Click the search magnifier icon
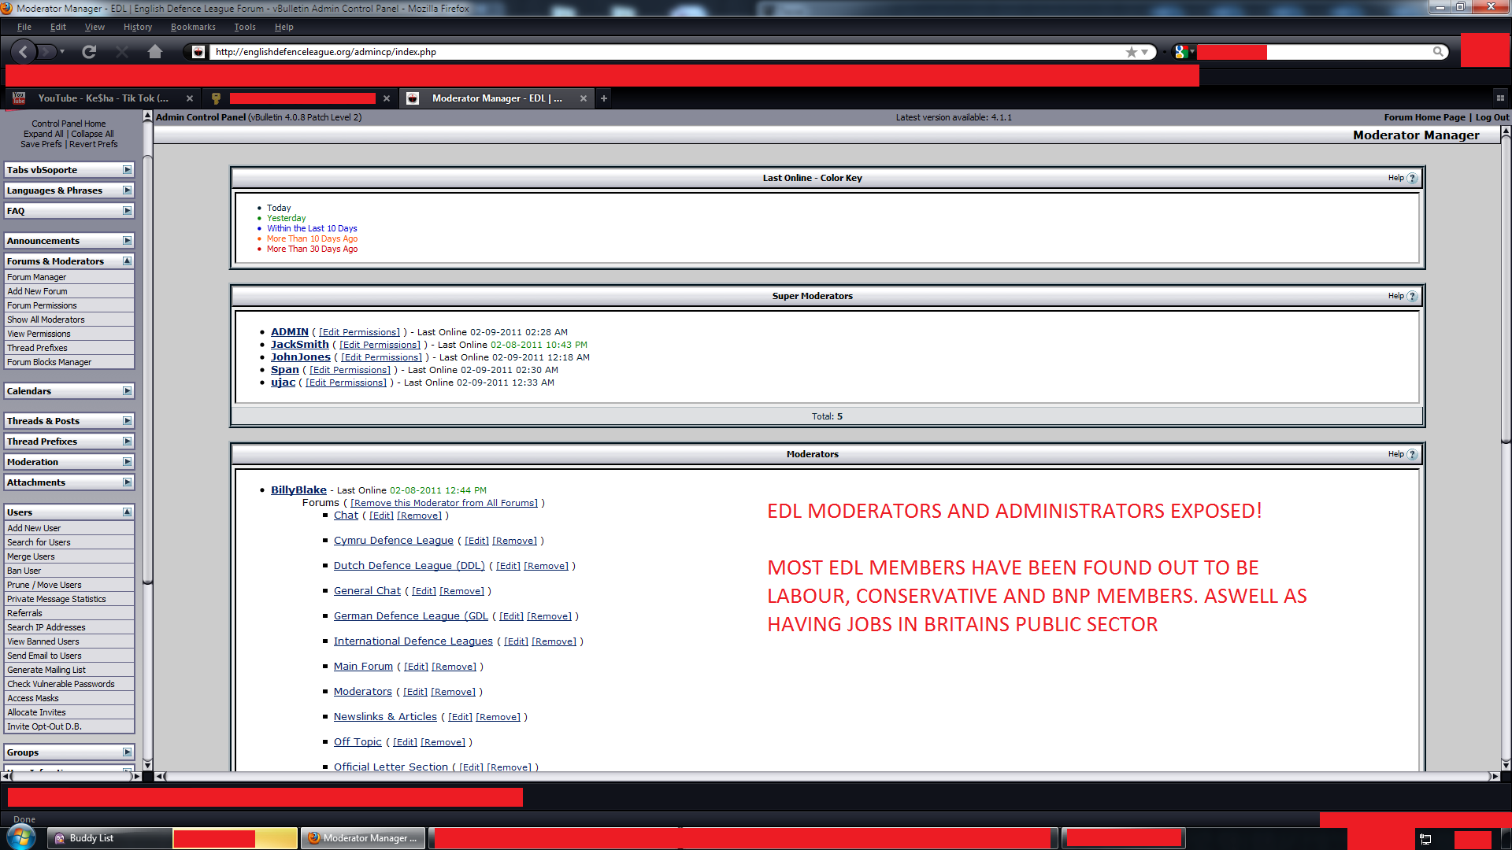 coord(1438,52)
